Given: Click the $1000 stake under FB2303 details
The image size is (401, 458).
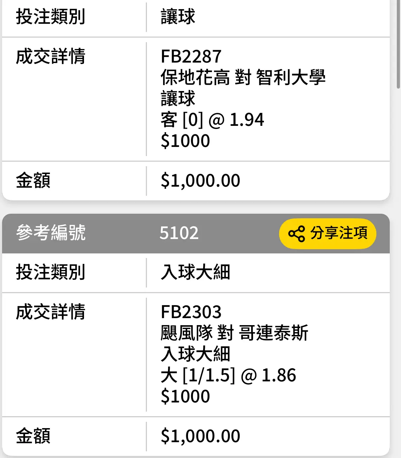Looking at the screenshot, I should pyautogui.click(x=185, y=396).
